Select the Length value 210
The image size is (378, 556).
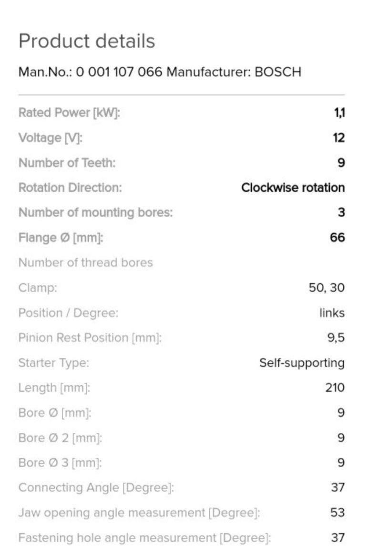click(335, 388)
